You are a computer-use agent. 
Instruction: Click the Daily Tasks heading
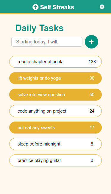point(39,28)
